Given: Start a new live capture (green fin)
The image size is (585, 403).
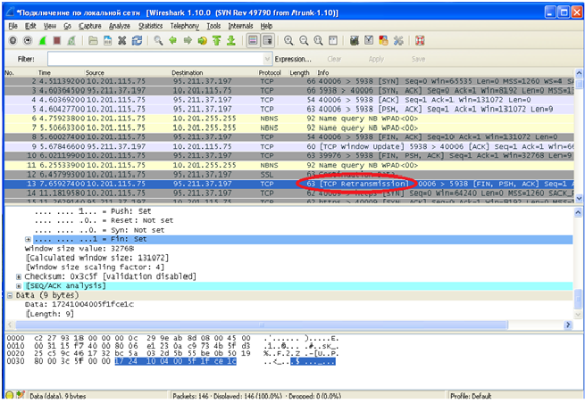Looking at the screenshot, I should (x=42, y=41).
